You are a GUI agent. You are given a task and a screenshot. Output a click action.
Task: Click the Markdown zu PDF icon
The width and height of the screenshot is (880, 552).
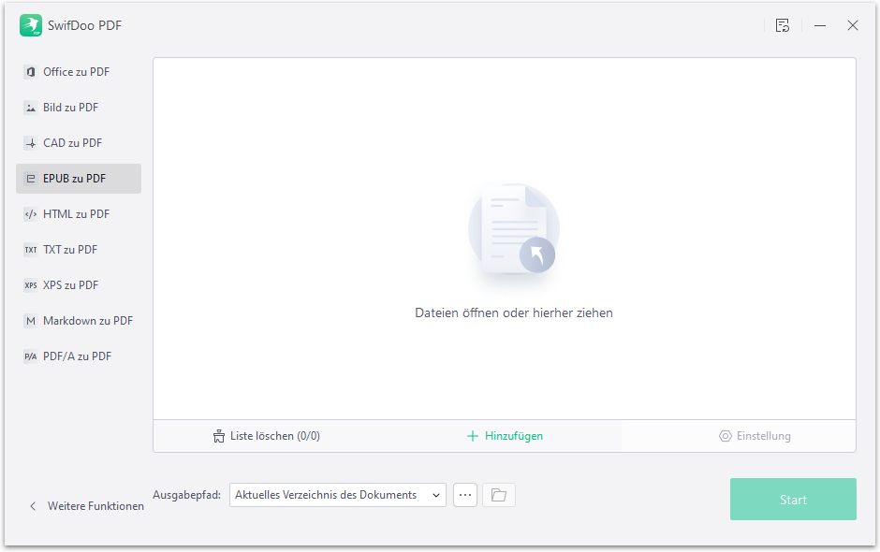(x=31, y=321)
